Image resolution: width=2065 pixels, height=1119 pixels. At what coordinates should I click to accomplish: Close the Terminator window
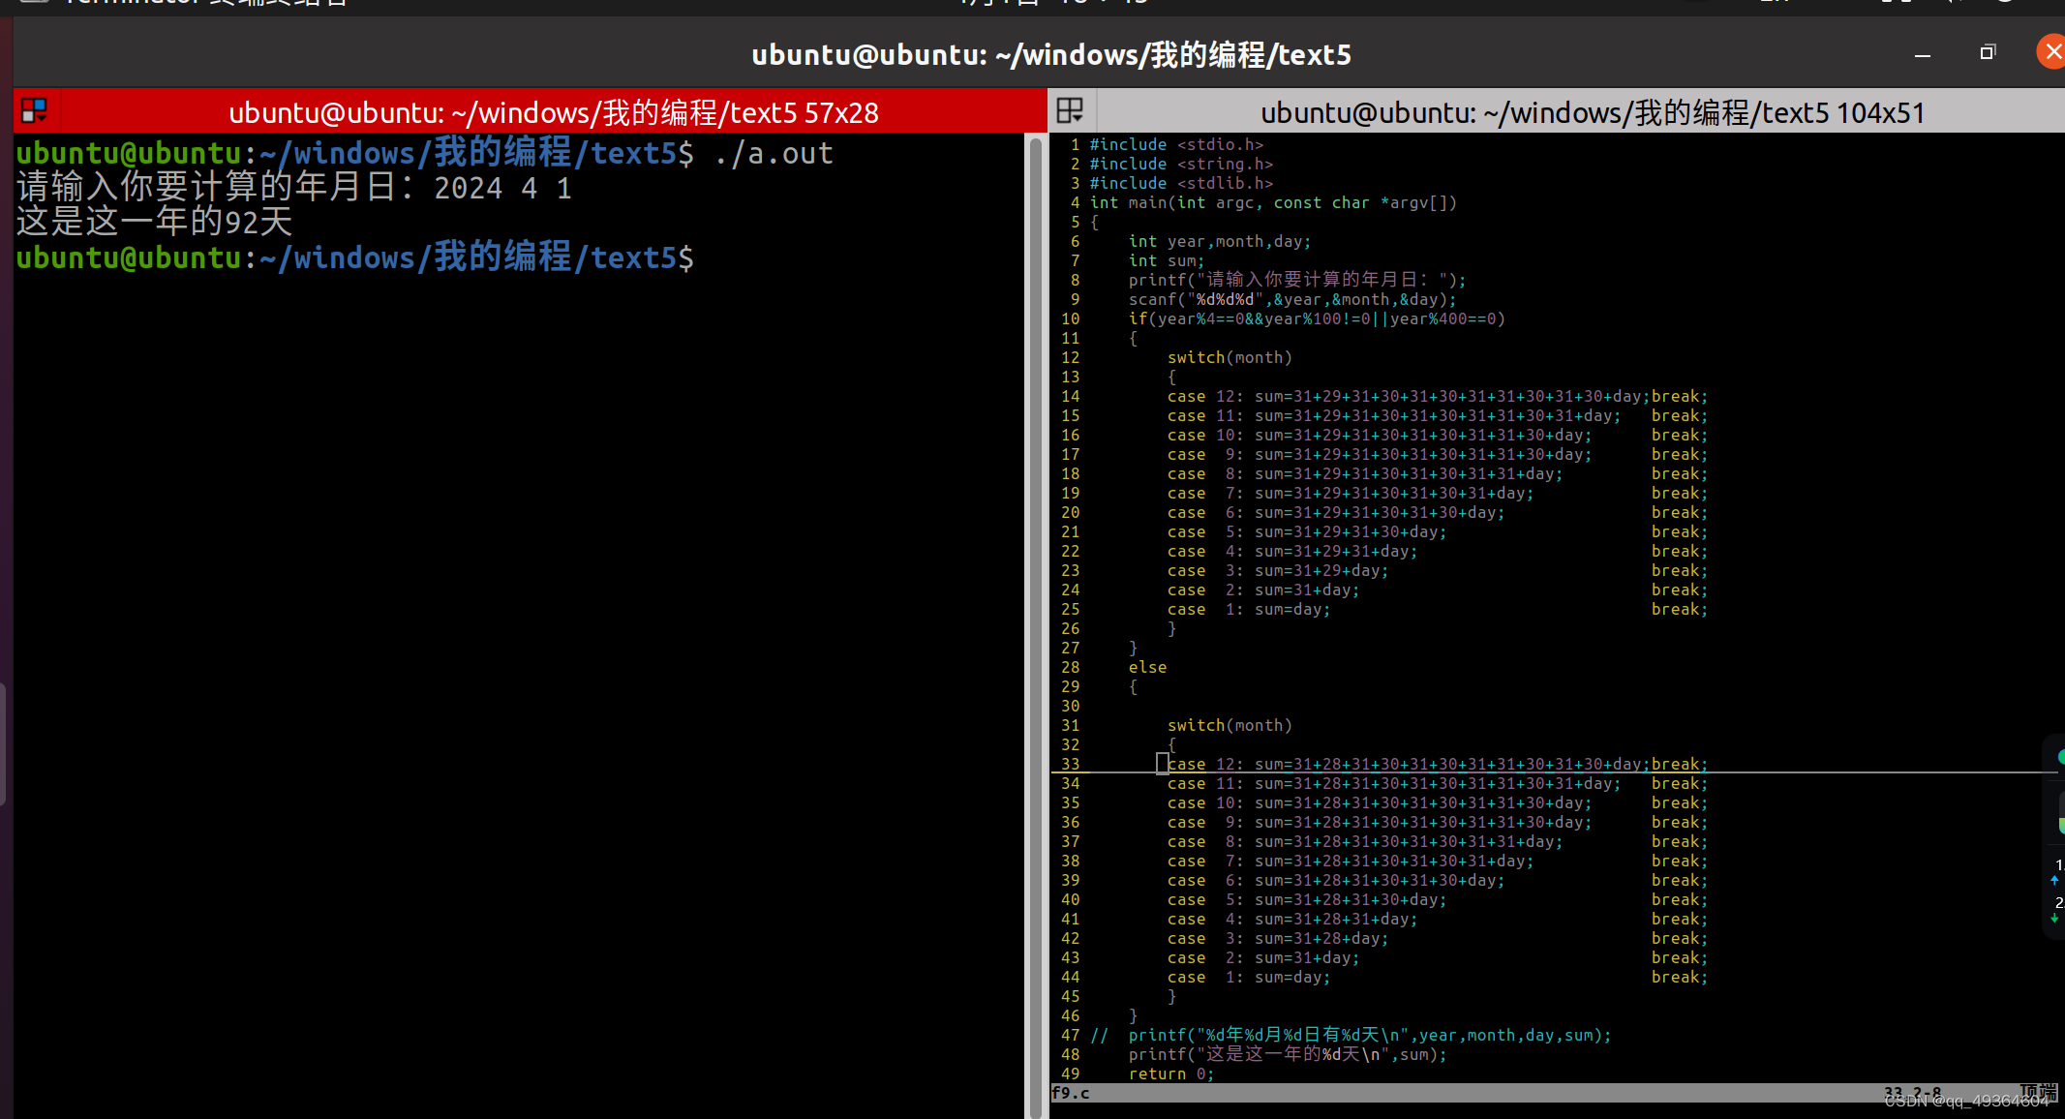[x=2051, y=52]
